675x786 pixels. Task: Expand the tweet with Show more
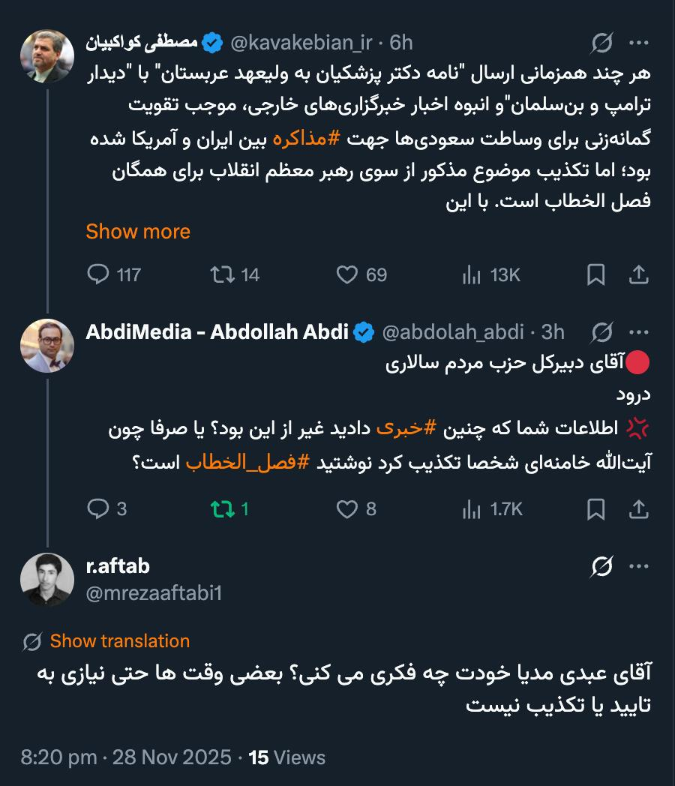138,232
